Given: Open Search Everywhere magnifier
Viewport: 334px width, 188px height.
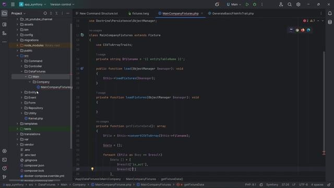Looking at the screenshot, I should [290, 4].
